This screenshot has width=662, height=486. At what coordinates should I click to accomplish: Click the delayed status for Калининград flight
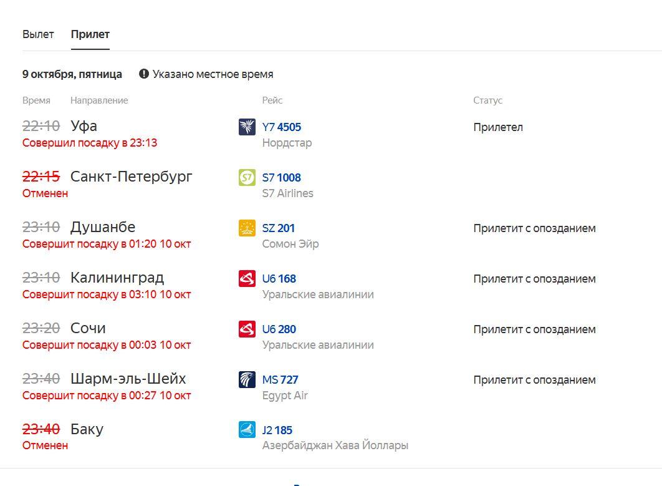click(x=534, y=279)
